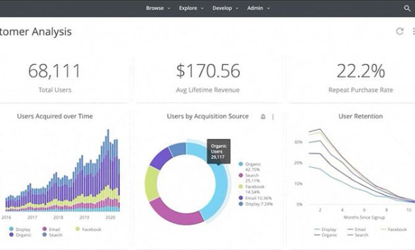415x250 pixels.
Task: Click the 68,111 Total Users value
Action: pos(54,71)
